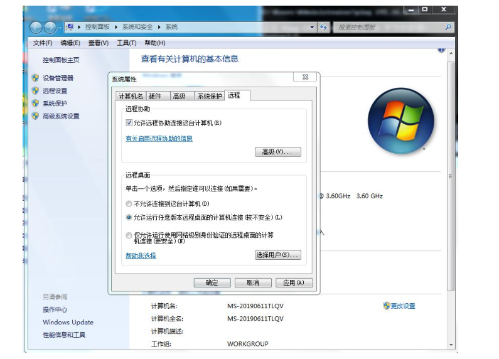This screenshot has width=499, height=359.
Task: Toggle allow Remote Assistance connections checkbox
Action: tap(129, 124)
